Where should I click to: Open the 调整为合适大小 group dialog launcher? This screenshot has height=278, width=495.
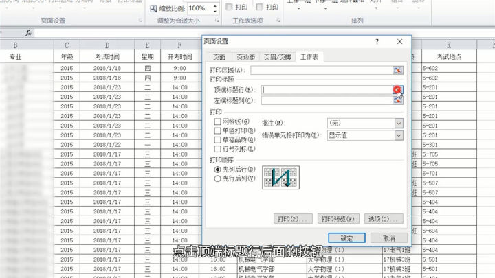(x=217, y=21)
